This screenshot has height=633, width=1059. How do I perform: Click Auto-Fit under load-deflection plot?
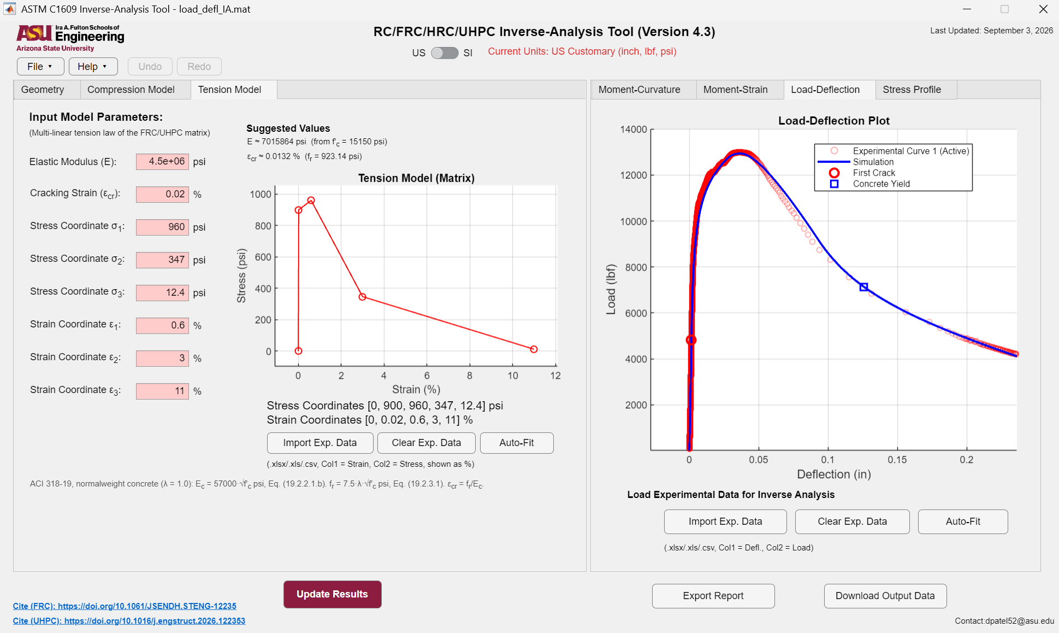pyautogui.click(x=963, y=521)
